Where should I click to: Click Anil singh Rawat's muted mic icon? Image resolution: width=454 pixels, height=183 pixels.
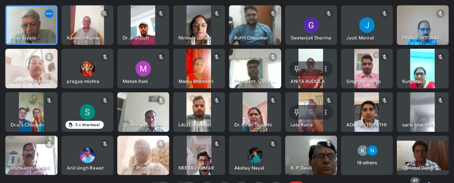(105, 144)
